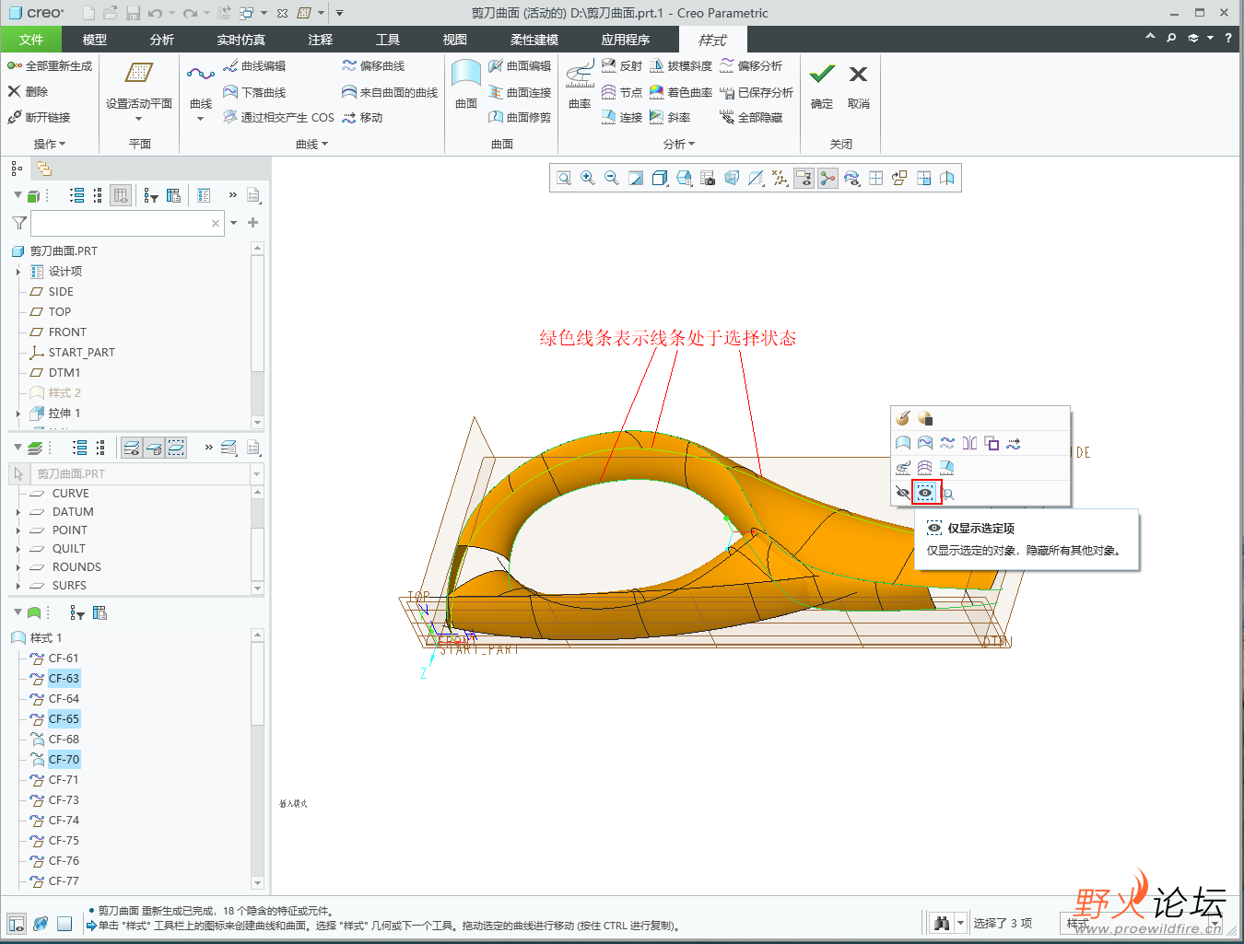This screenshot has width=1244, height=944.
Task: Toggle the dashed-rectangle button in layer toolbar
Action: (176, 448)
